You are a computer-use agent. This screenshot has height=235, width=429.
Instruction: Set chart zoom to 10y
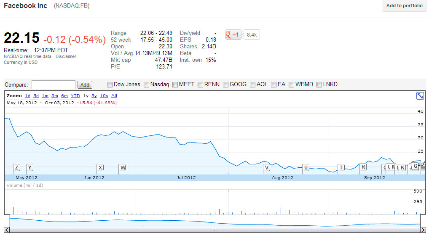pos(104,96)
